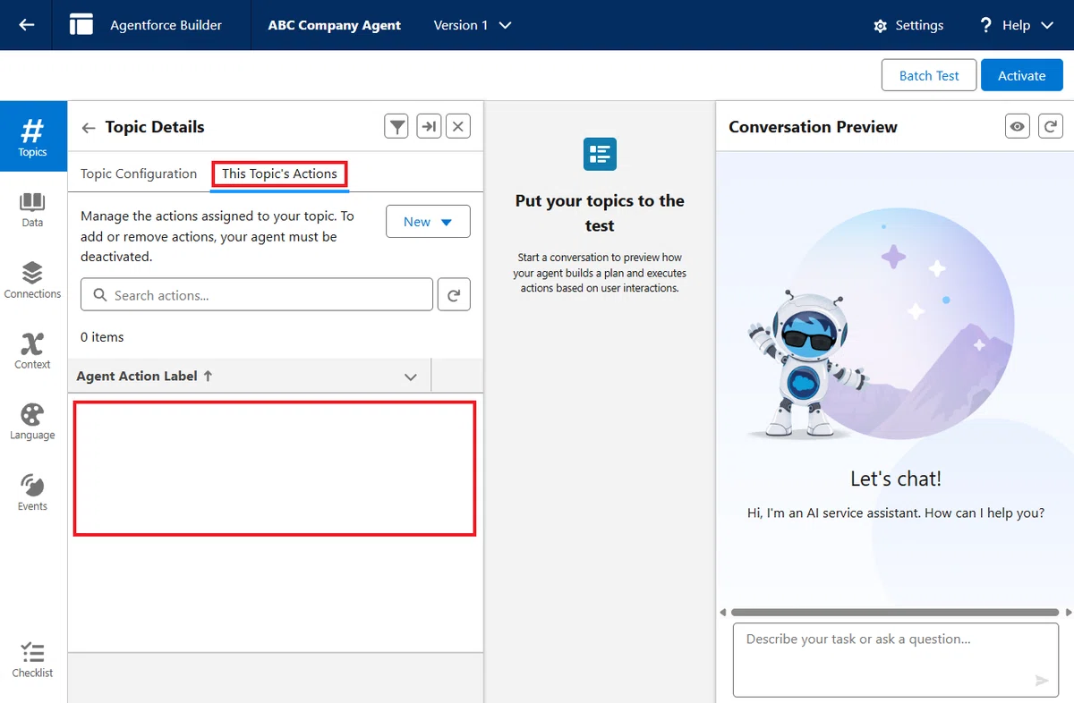Open the New actions dropdown
Viewport: 1074px width, 703px height.
coord(428,222)
